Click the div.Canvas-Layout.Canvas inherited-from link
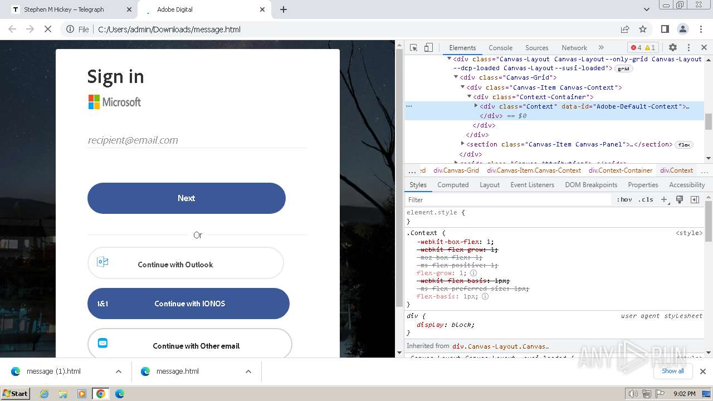The width and height of the screenshot is (713, 401). 501,346
